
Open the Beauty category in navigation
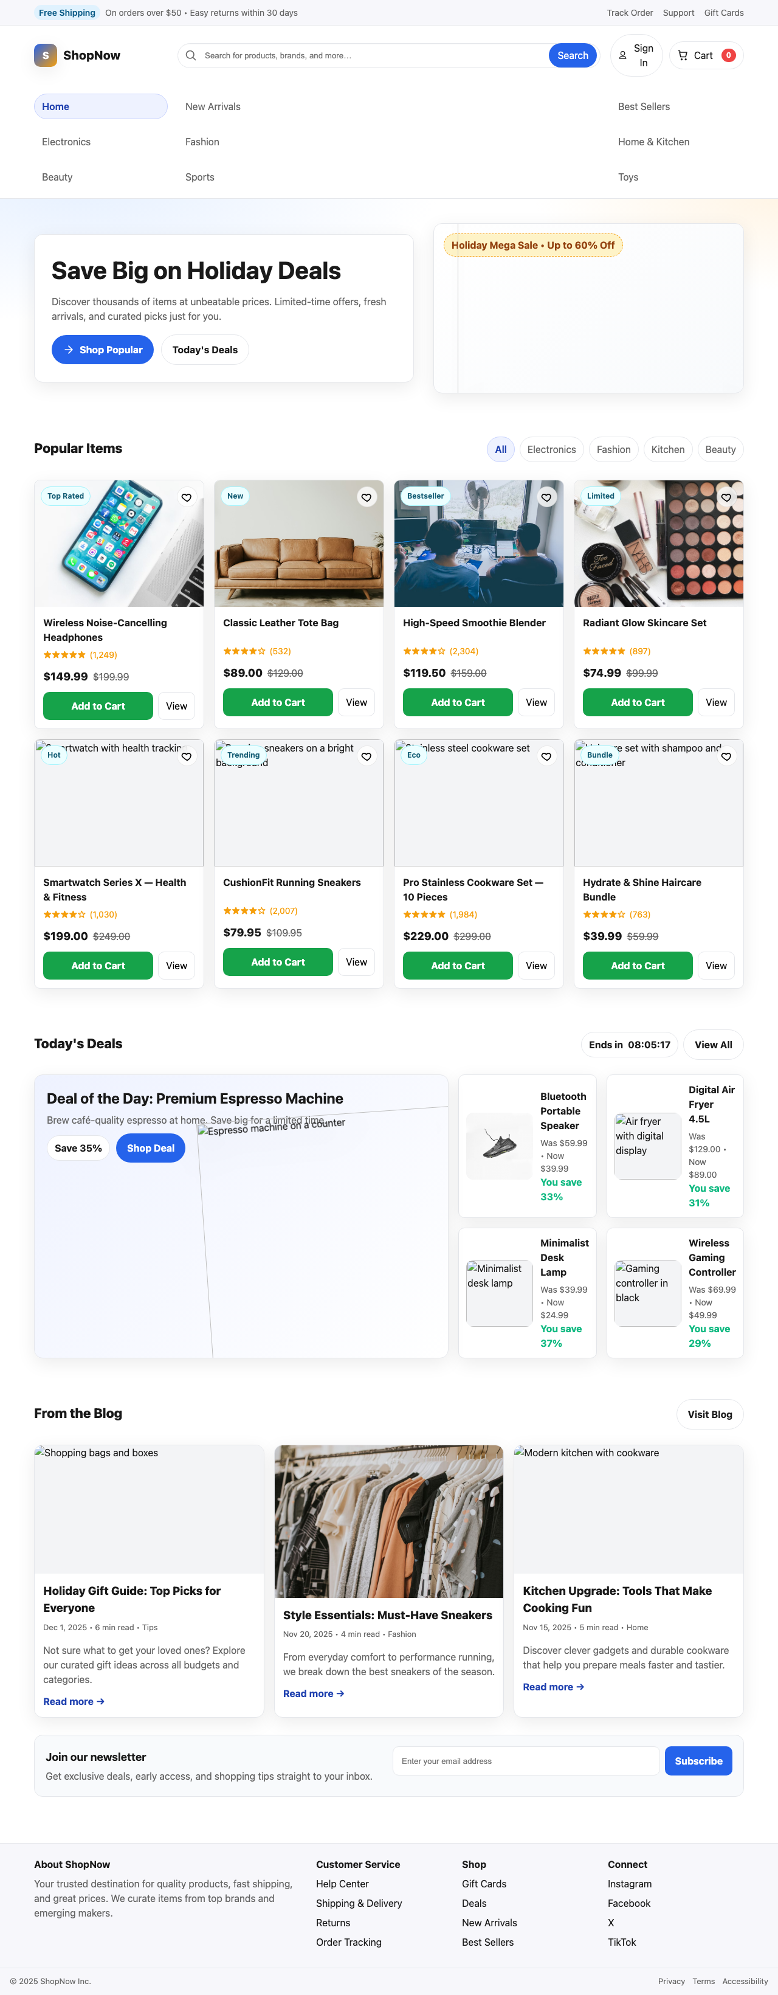(x=57, y=178)
